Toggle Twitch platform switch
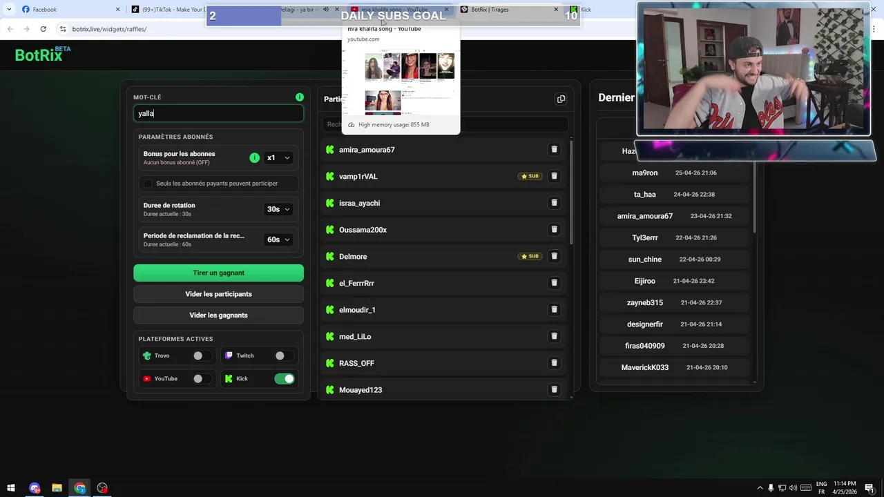Screen dimensions: 884x497 (x=284, y=355)
